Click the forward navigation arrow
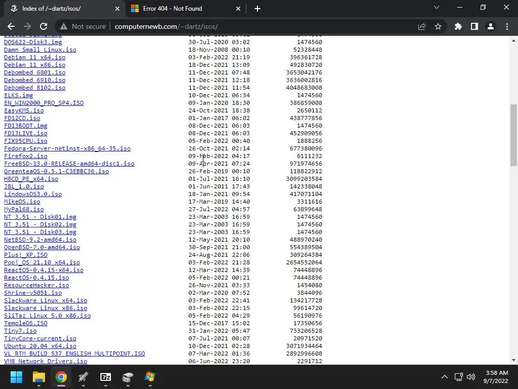 [x=27, y=26]
